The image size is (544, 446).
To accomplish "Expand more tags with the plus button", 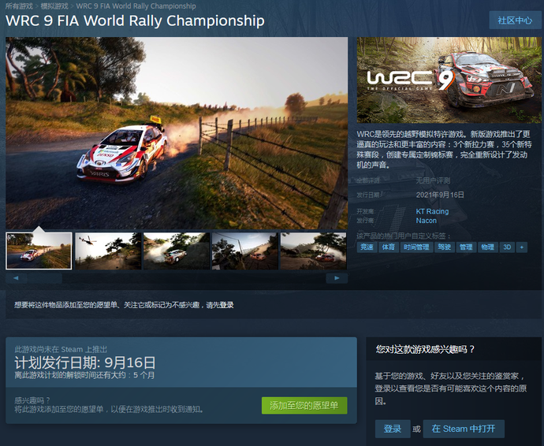I will [522, 247].
